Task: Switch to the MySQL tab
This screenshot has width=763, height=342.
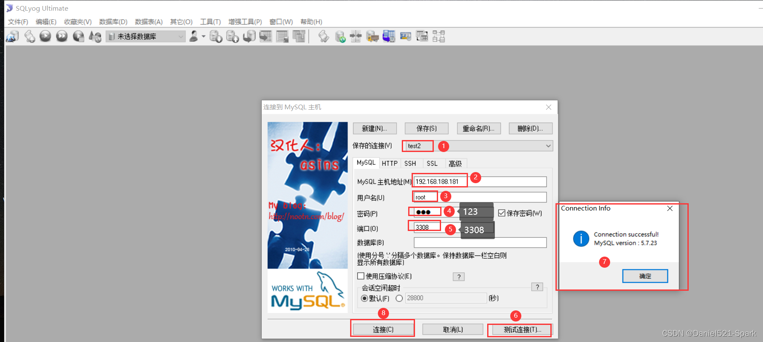Action: click(x=366, y=163)
